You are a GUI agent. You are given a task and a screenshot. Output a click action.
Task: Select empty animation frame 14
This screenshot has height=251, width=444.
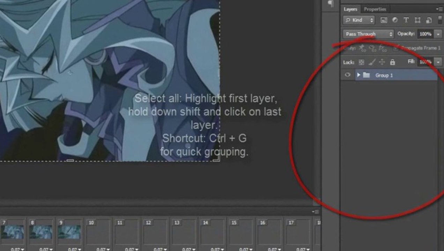213,232
